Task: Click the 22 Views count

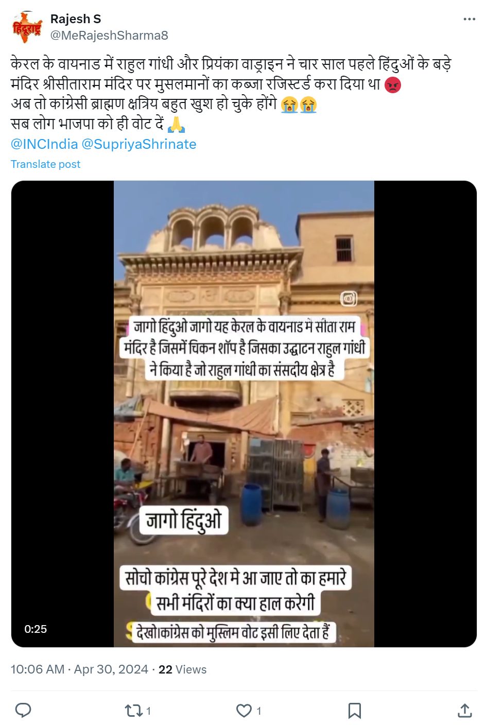Action: [x=182, y=669]
